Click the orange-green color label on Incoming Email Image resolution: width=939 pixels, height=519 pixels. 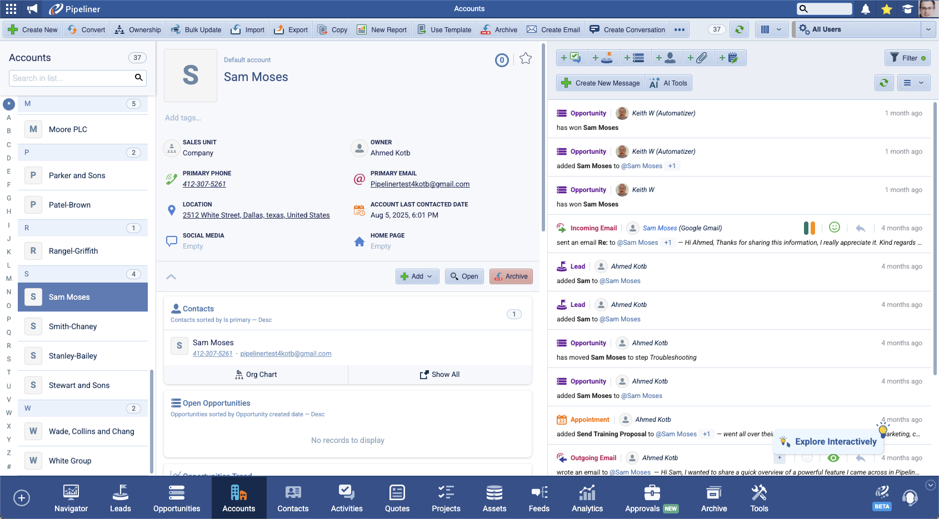tap(810, 228)
